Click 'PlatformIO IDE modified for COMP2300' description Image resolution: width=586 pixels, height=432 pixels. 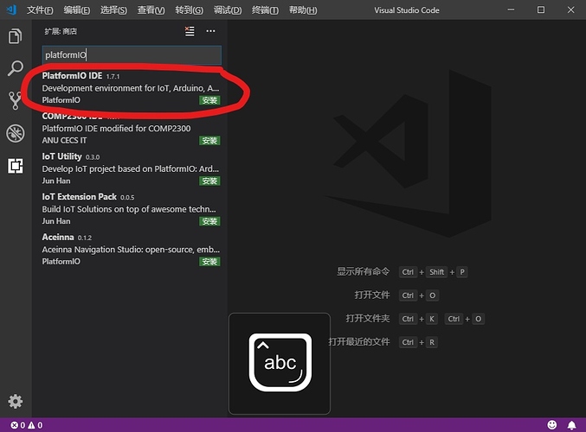click(116, 129)
